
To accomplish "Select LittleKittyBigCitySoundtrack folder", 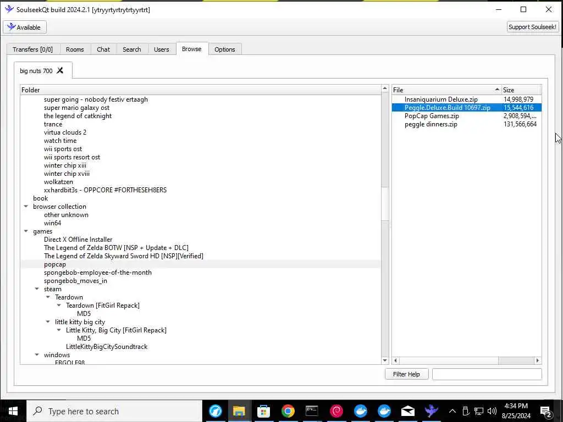I will click(x=107, y=347).
